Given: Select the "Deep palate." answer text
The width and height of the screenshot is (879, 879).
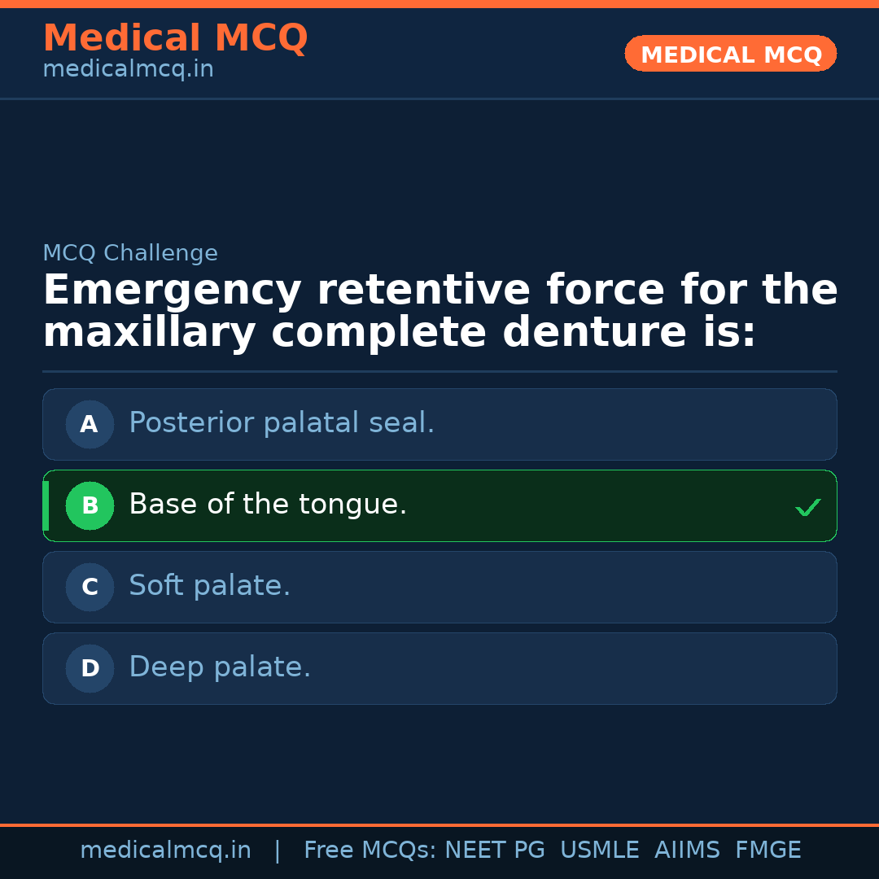Looking at the screenshot, I should tap(220, 667).
